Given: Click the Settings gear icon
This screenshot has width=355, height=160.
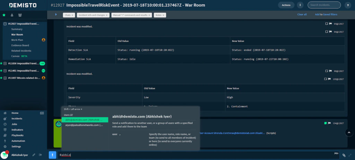Looking at the screenshot, I should 5,146.
